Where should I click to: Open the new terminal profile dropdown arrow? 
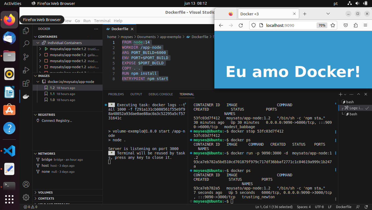tap(345, 94)
